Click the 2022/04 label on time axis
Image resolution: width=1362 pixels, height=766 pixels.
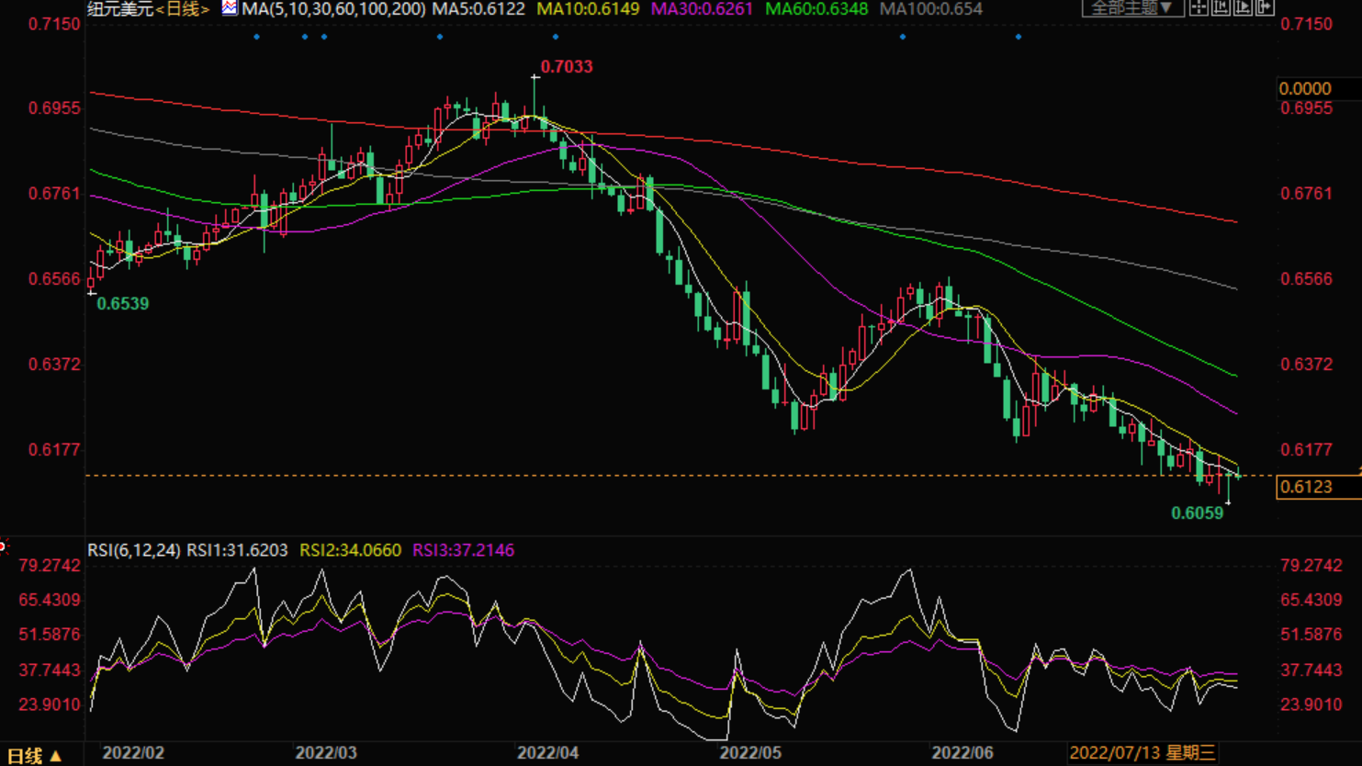tap(547, 753)
